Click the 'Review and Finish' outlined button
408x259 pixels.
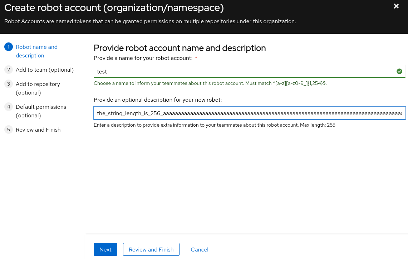click(151, 250)
